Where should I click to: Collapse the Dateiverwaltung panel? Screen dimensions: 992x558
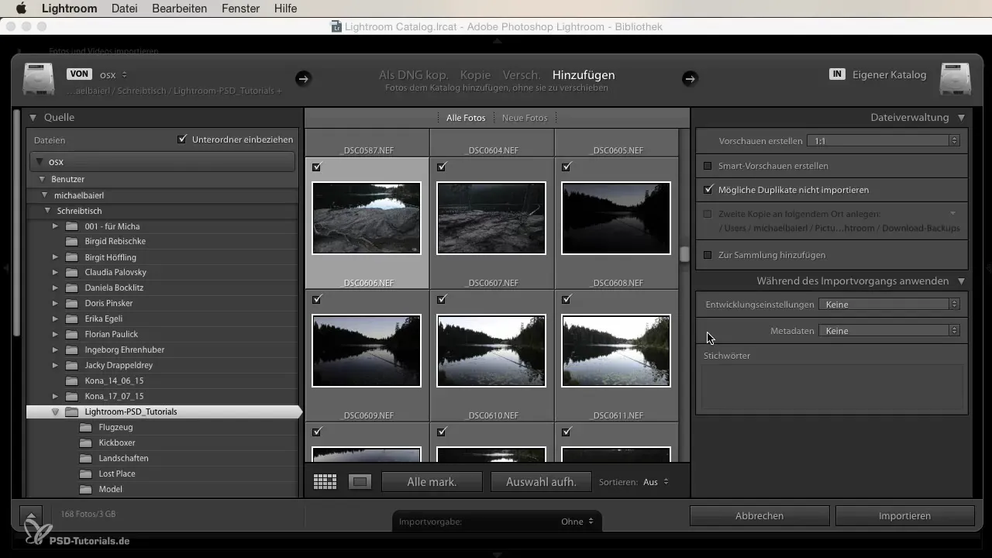(961, 118)
